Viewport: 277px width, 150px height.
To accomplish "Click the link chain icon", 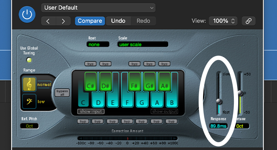I will pos(249,21).
